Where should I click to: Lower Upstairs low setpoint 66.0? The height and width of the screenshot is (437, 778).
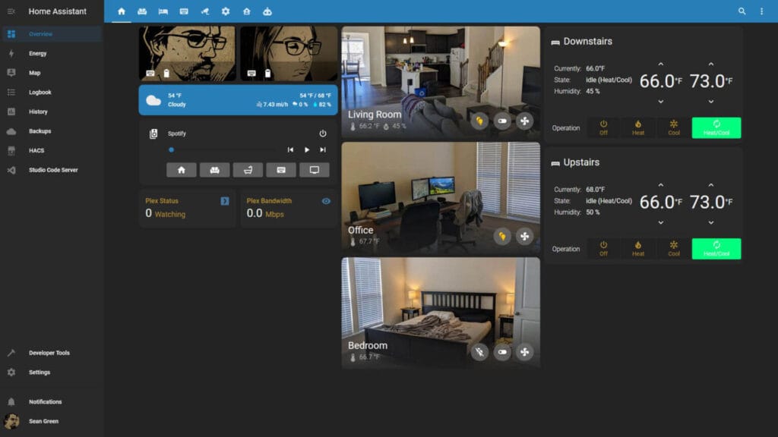660,222
